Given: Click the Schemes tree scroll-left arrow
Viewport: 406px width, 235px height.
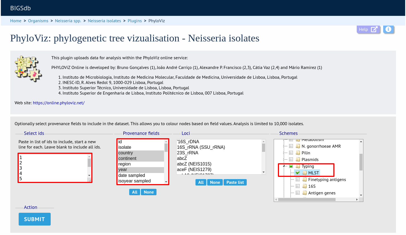Looking at the screenshot, I should click(276, 199).
